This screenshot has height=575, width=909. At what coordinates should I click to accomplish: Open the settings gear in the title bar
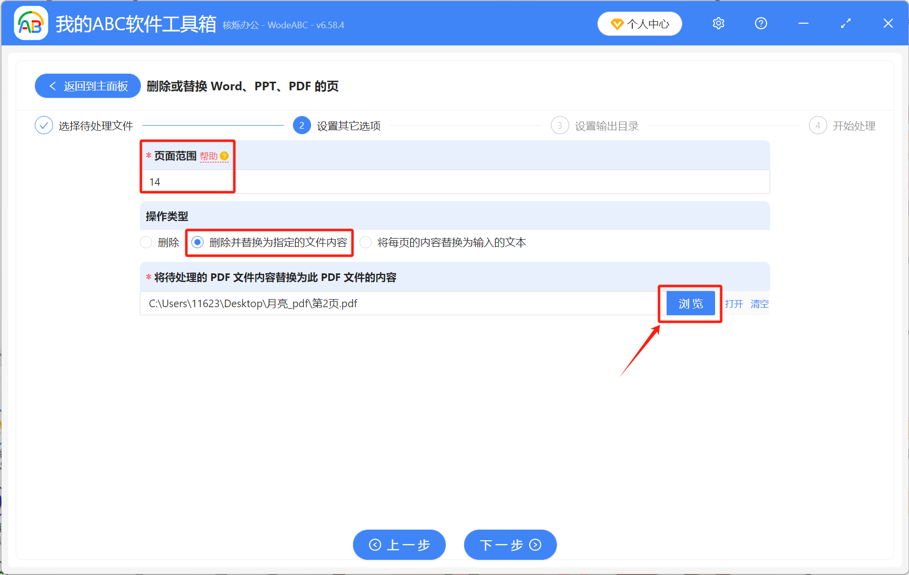(718, 23)
